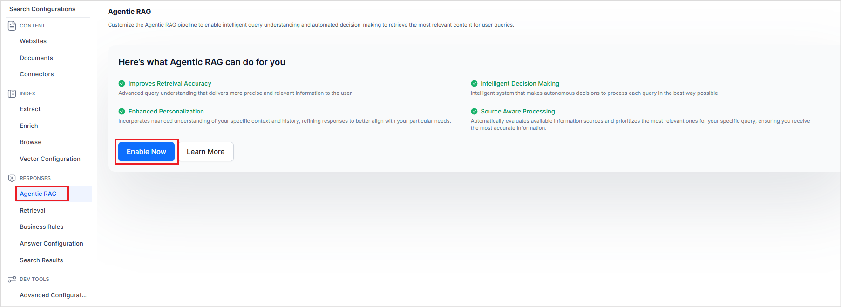The width and height of the screenshot is (841, 307).
Task: Click the Index section icon
Action: click(12, 93)
